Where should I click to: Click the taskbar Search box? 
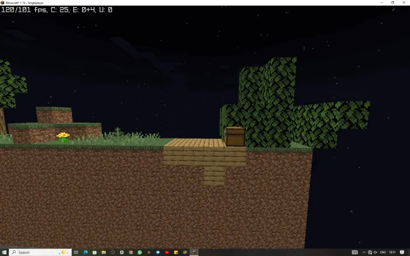coord(40,252)
